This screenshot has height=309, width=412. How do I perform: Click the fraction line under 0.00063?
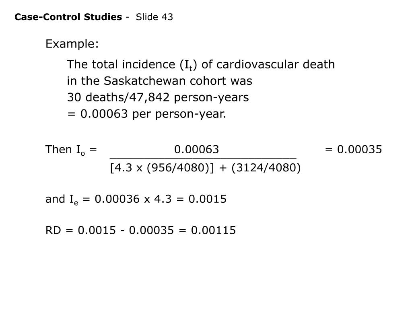point(203,159)
